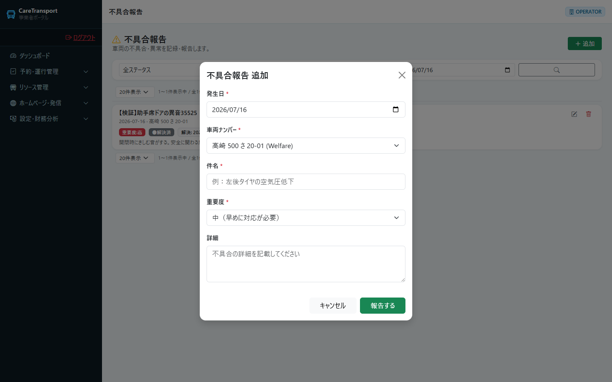
Task: Click the 設定･財務分析 gear icon
Action: coord(13,118)
